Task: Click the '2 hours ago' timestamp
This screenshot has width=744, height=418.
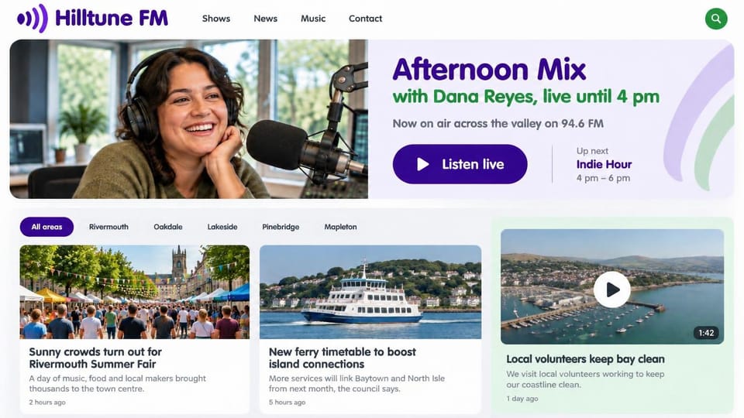Action: (x=47, y=403)
